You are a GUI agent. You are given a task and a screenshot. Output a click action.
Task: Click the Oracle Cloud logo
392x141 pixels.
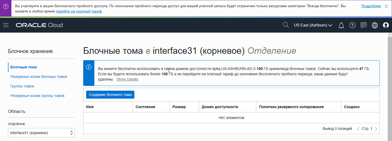pyautogui.click(x=39, y=25)
